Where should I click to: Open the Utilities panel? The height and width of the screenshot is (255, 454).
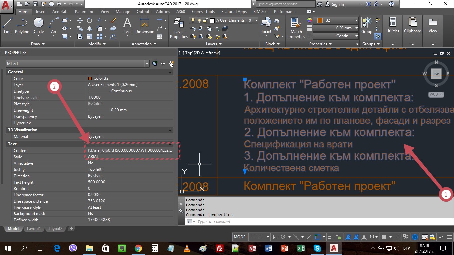(x=393, y=32)
